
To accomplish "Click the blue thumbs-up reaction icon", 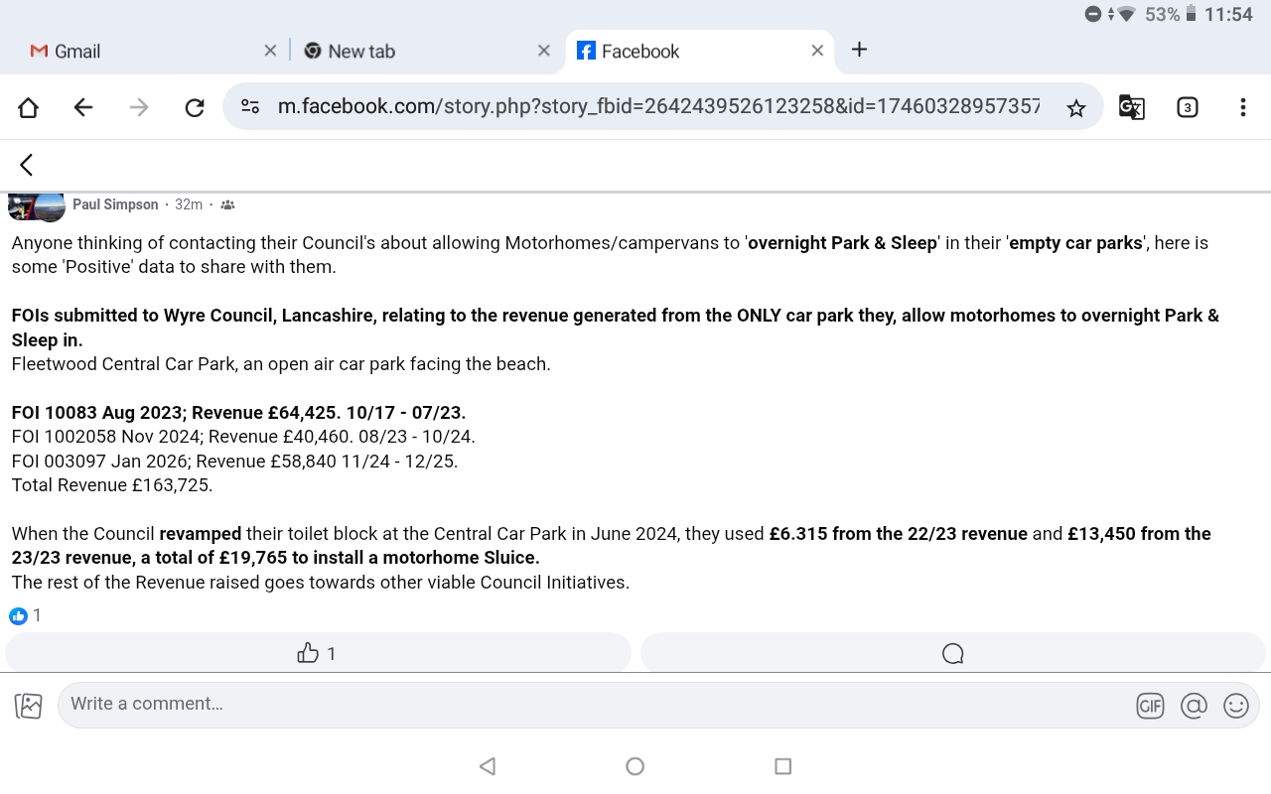I will (16, 615).
